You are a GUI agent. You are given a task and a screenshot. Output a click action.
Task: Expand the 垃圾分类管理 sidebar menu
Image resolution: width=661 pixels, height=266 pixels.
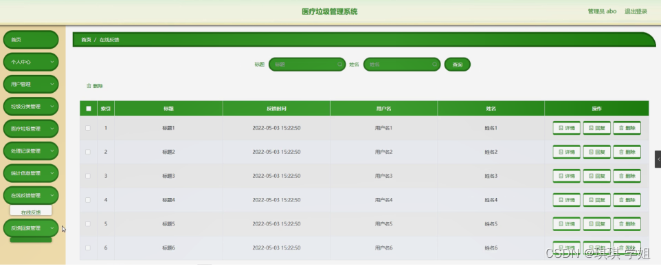31,107
